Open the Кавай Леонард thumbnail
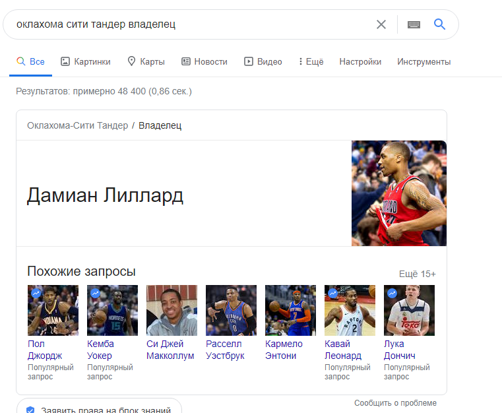Viewport: 502px width, 413px height. (350, 310)
